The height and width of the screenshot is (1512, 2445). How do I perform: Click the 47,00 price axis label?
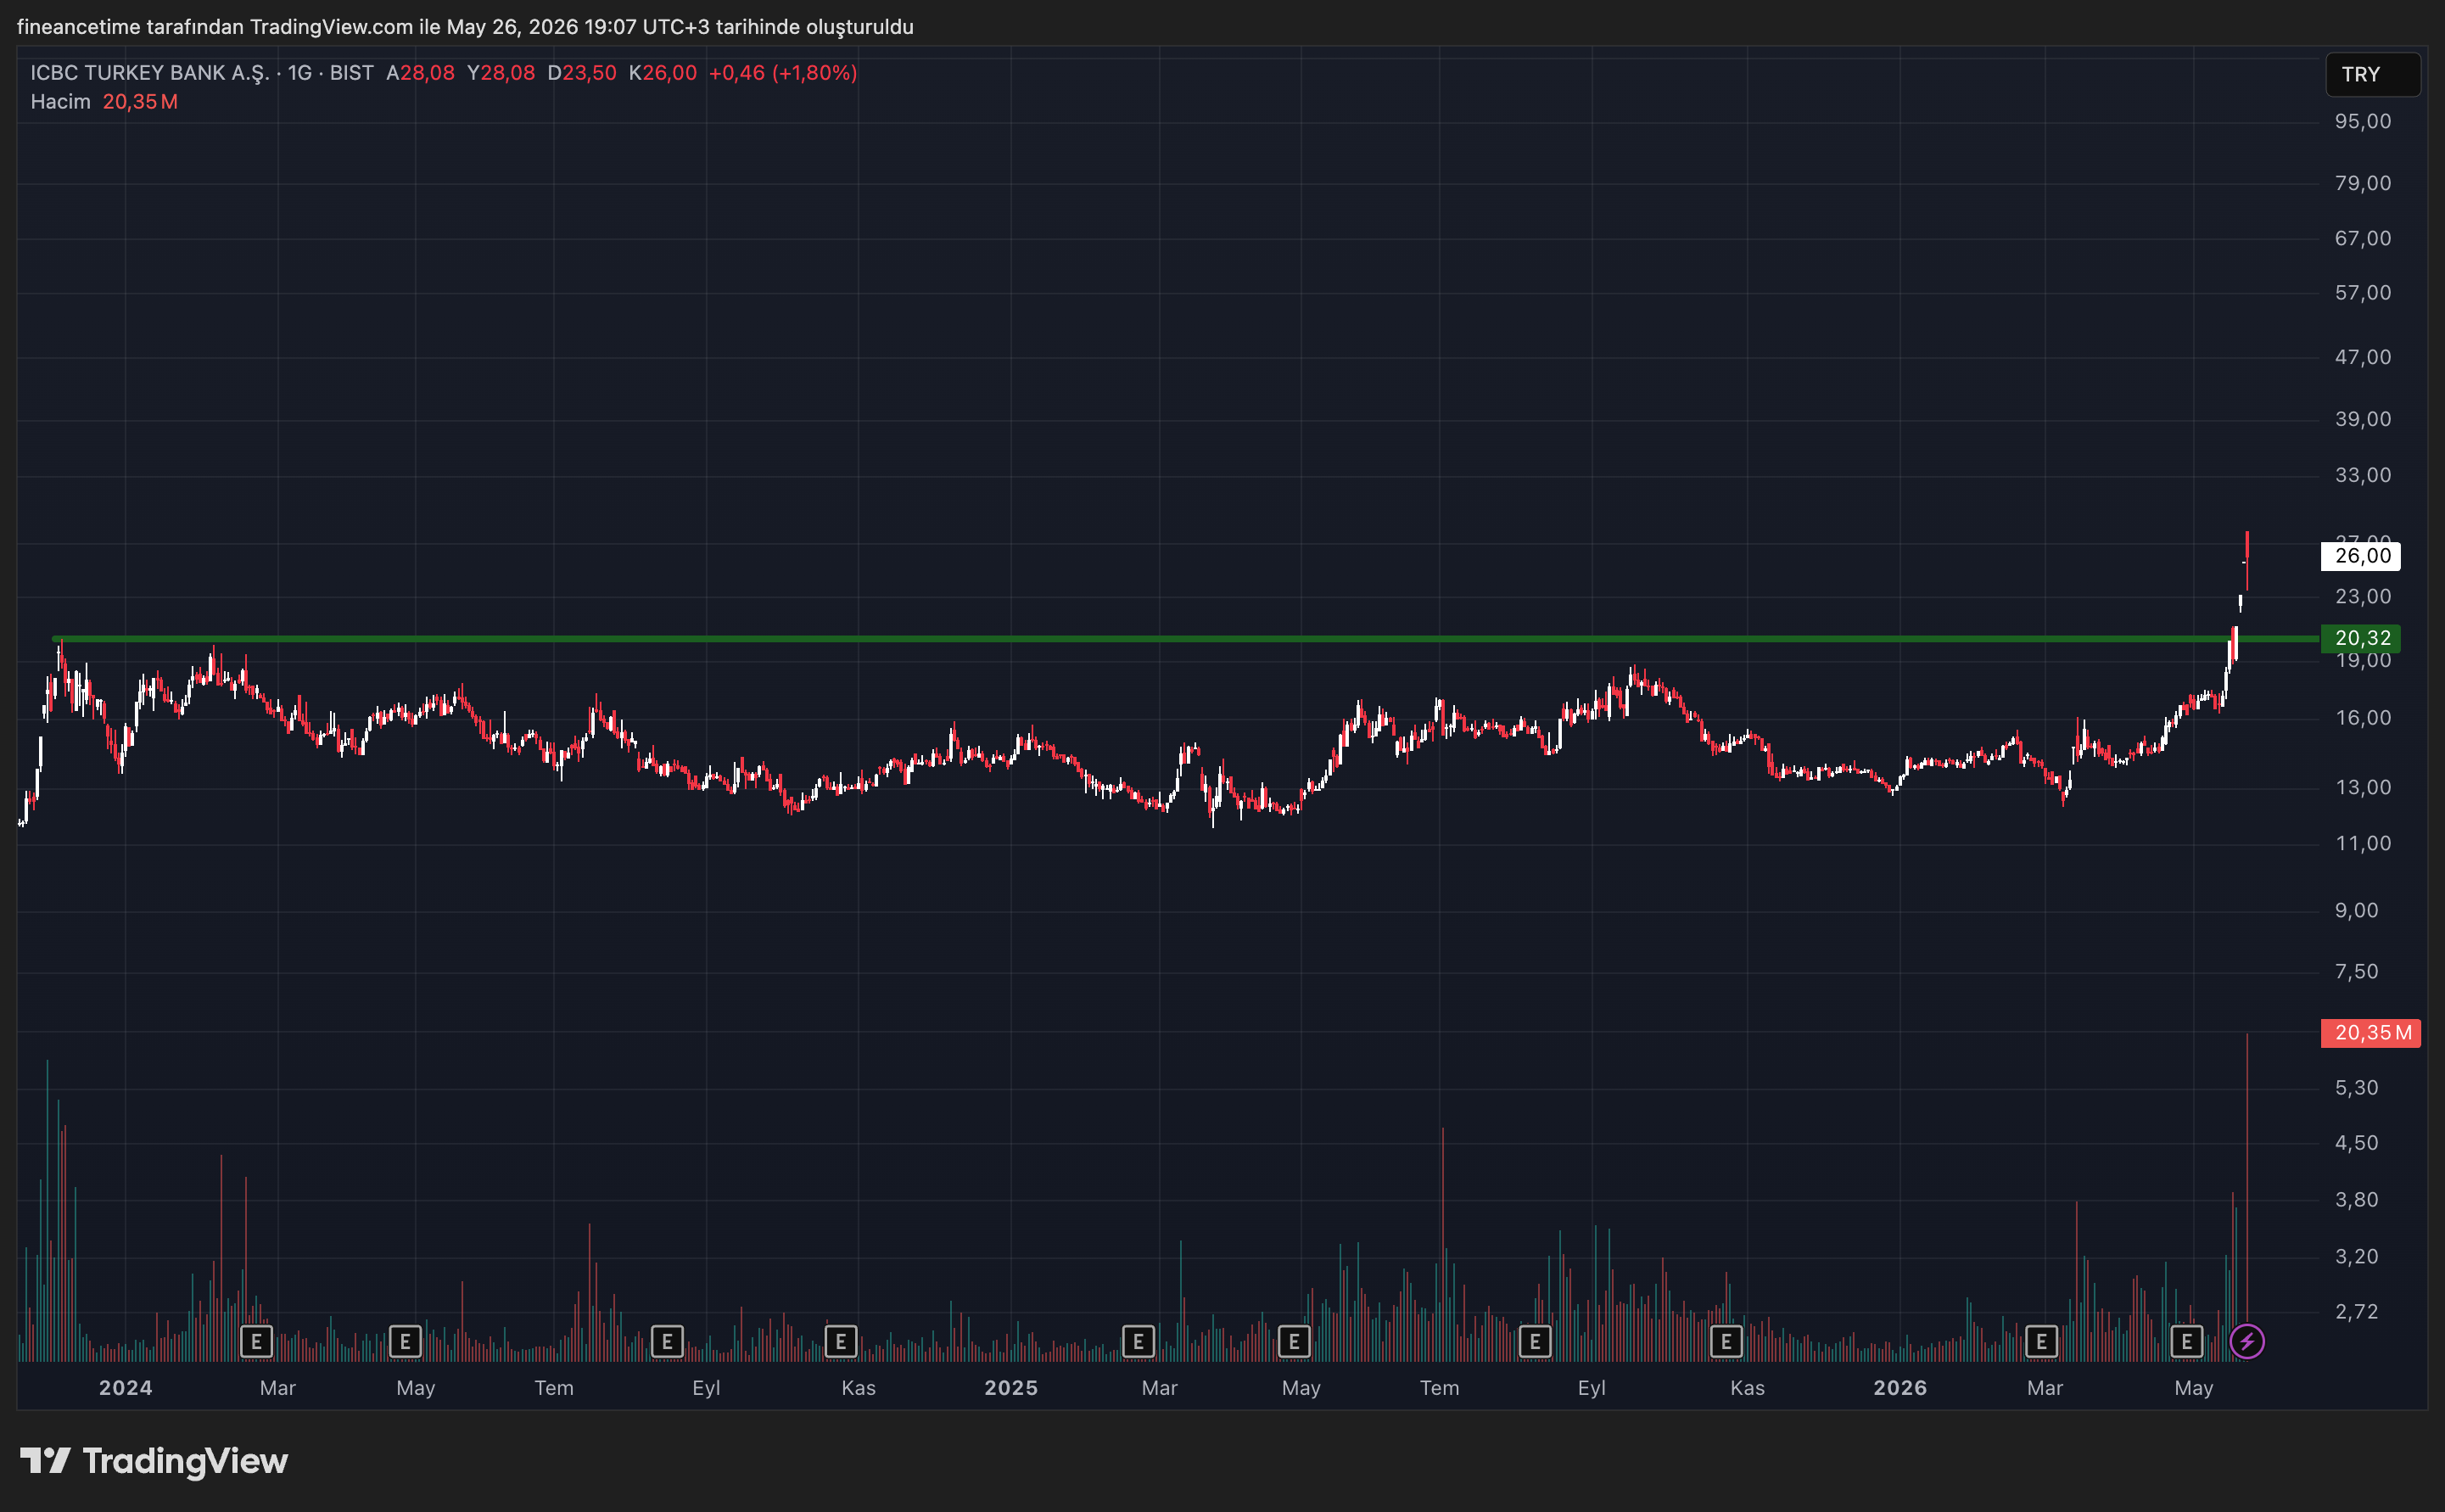[x=2363, y=357]
